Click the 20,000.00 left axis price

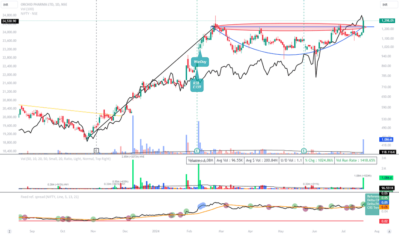click(x=9, y=117)
